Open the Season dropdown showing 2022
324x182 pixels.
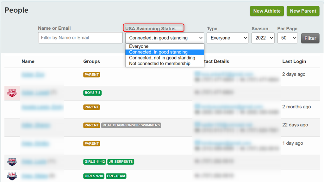click(x=263, y=38)
